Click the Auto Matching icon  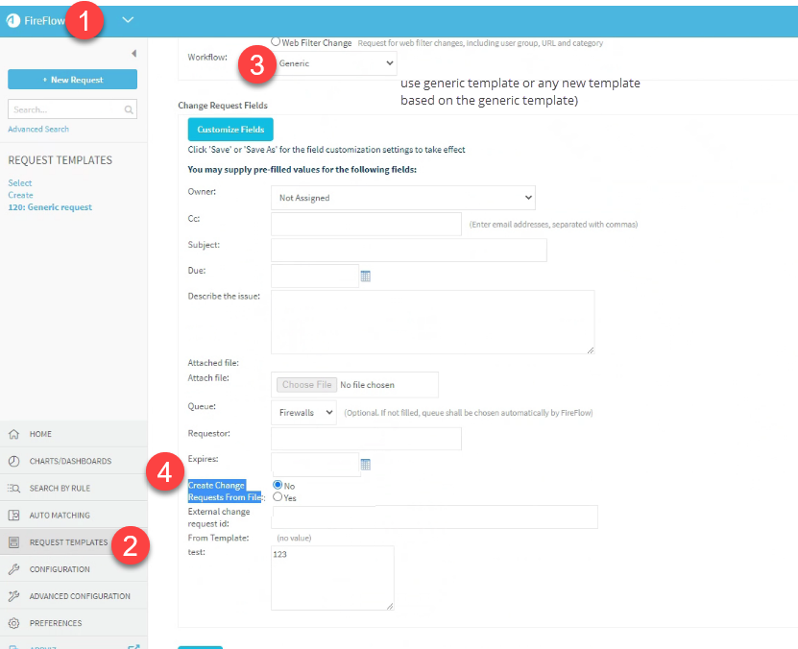[15, 515]
